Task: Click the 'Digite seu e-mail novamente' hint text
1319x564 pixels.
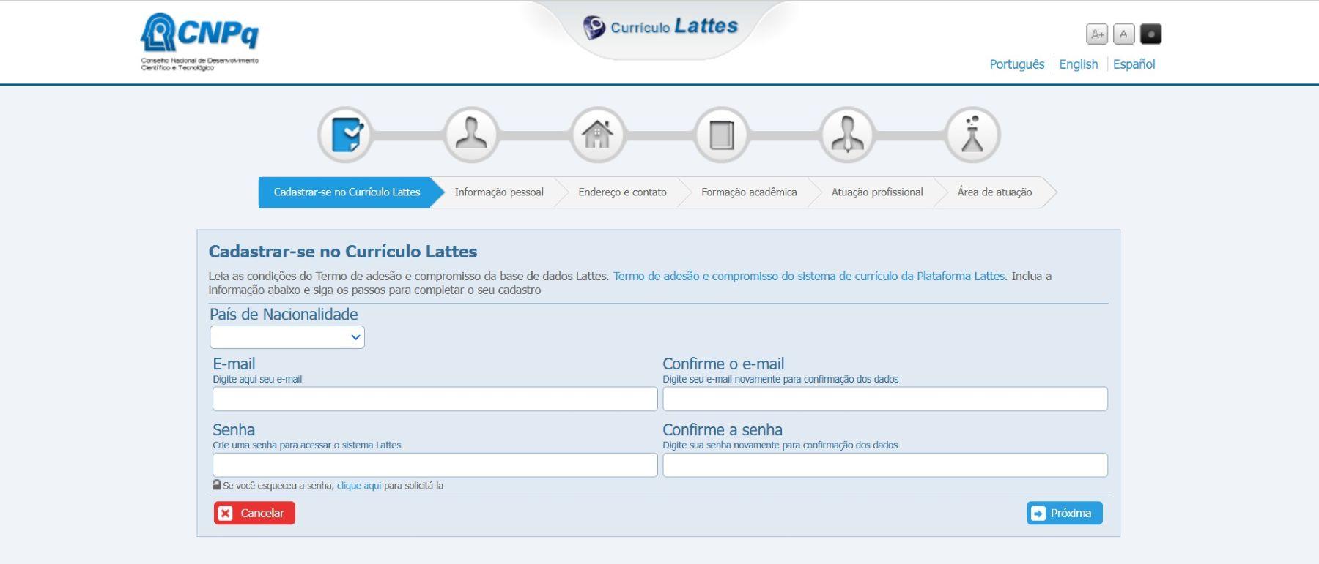Action: (x=780, y=379)
